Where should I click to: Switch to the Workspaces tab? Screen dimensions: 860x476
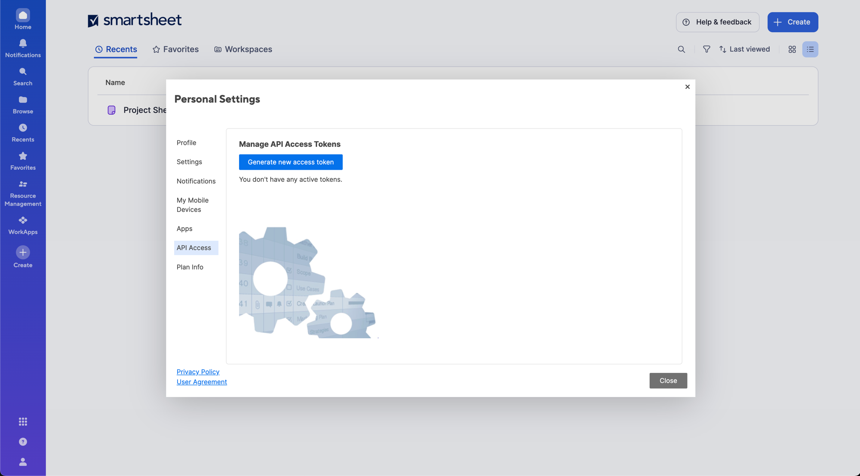click(243, 49)
